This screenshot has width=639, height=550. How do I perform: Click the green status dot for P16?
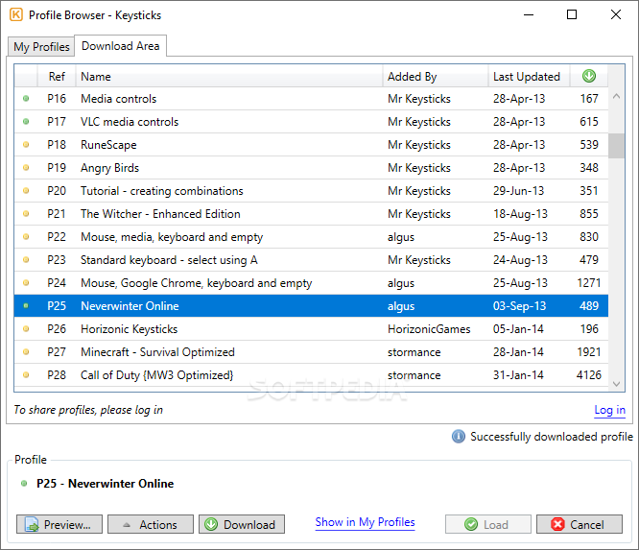tap(26, 98)
